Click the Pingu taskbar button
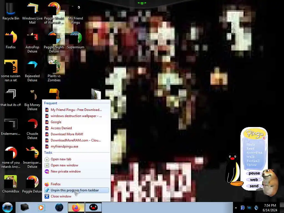 tap(93, 207)
